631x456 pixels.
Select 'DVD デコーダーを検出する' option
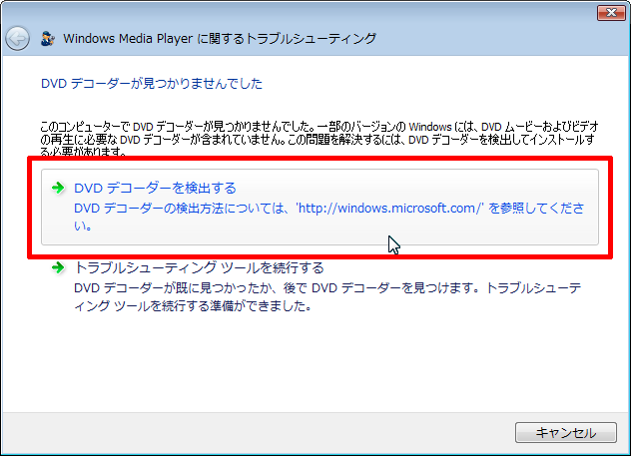tap(319, 207)
